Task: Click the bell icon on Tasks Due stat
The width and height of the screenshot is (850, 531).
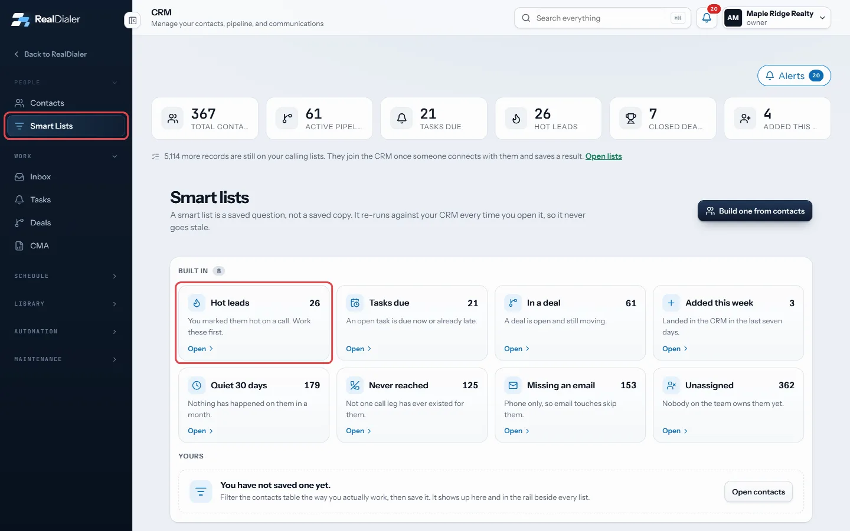Action: coord(402,119)
